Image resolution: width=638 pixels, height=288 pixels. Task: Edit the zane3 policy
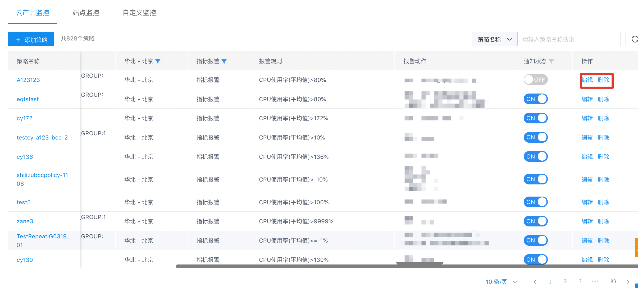pyautogui.click(x=587, y=221)
